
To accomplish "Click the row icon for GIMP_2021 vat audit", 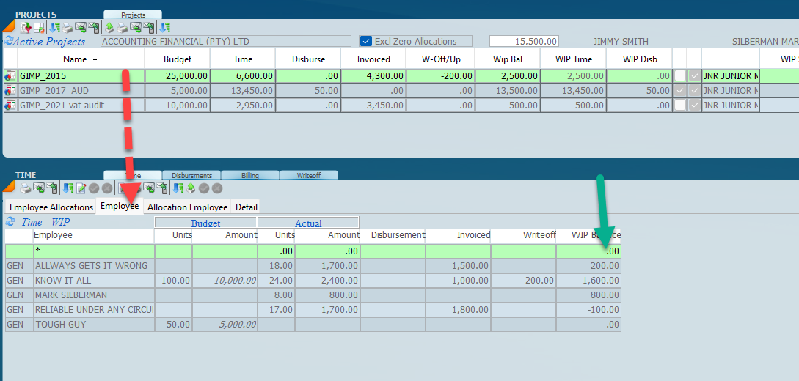I will click(10, 105).
